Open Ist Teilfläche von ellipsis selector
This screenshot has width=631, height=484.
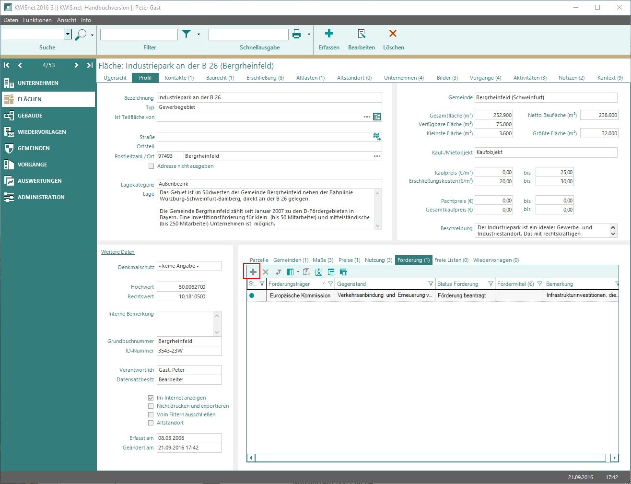point(367,117)
